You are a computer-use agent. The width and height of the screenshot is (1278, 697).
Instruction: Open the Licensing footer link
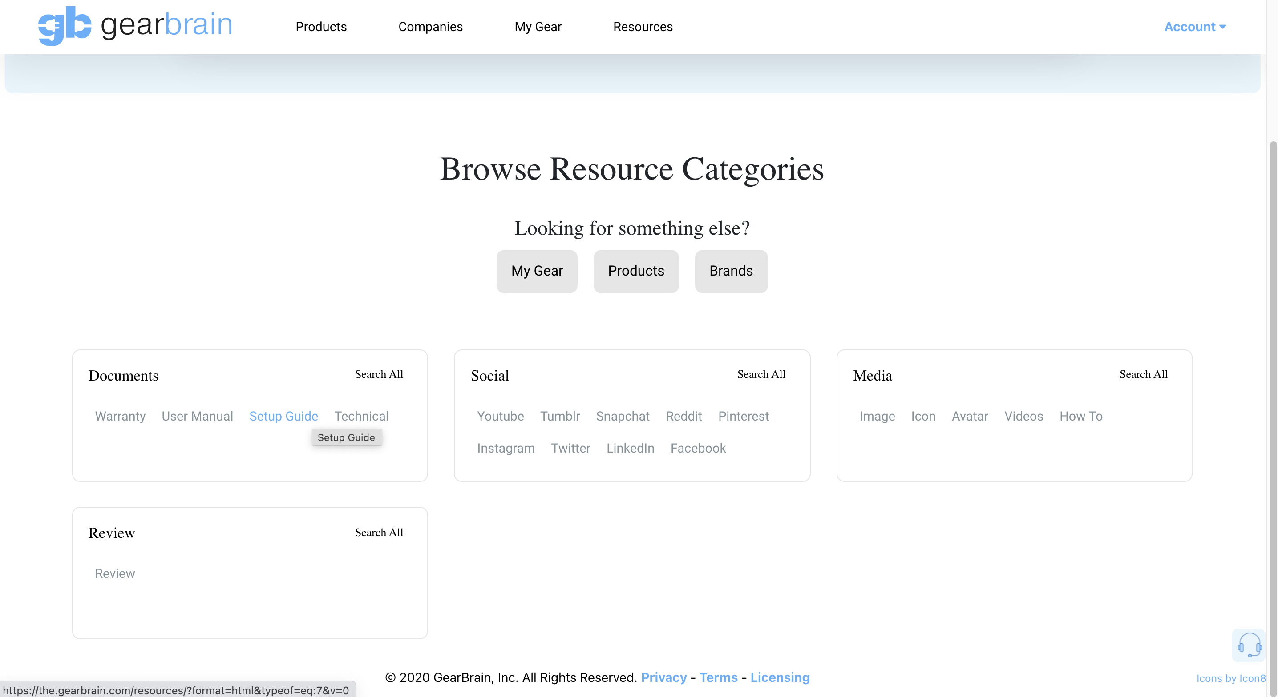[780, 677]
